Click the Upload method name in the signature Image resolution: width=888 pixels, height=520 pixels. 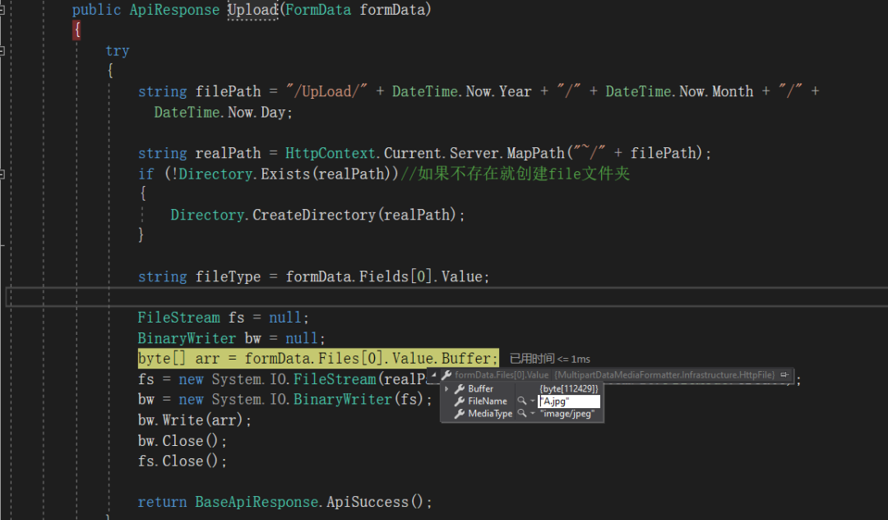click(252, 10)
